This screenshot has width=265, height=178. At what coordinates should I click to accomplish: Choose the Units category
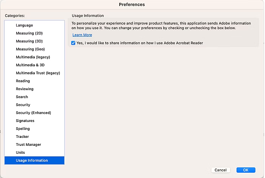click(20, 153)
